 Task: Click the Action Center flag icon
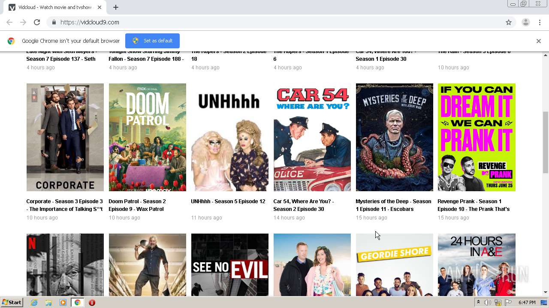click(508, 302)
